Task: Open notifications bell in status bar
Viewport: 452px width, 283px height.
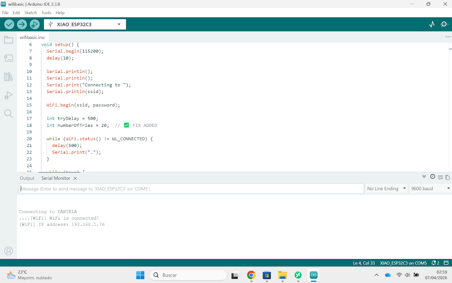Action: pyautogui.click(x=435, y=263)
